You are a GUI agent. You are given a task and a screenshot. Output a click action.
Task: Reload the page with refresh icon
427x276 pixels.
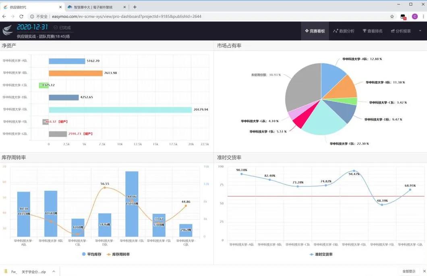(22, 17)
